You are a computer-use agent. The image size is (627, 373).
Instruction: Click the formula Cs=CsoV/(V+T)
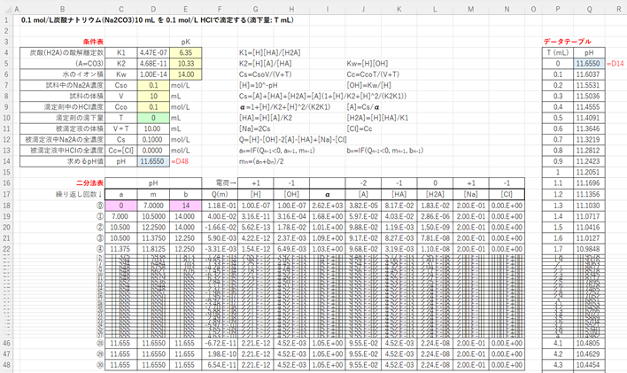pyautogui.click(x=267, y=74)
